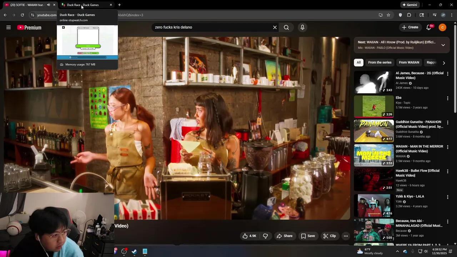Viewport: 457px width, 257px height.
Task: Show hidden system tray icons
Action: pyautogui.click(x=397, y=251)
